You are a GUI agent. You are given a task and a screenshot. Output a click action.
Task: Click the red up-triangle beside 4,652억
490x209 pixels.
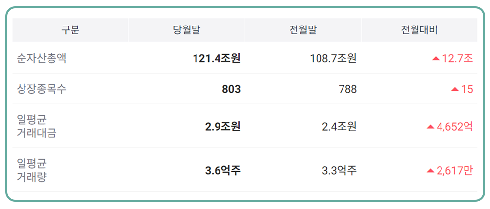point(431,127)
